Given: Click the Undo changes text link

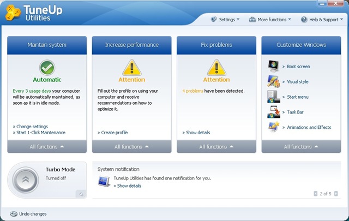Looking at the screenshot, I should pos(33,214).
